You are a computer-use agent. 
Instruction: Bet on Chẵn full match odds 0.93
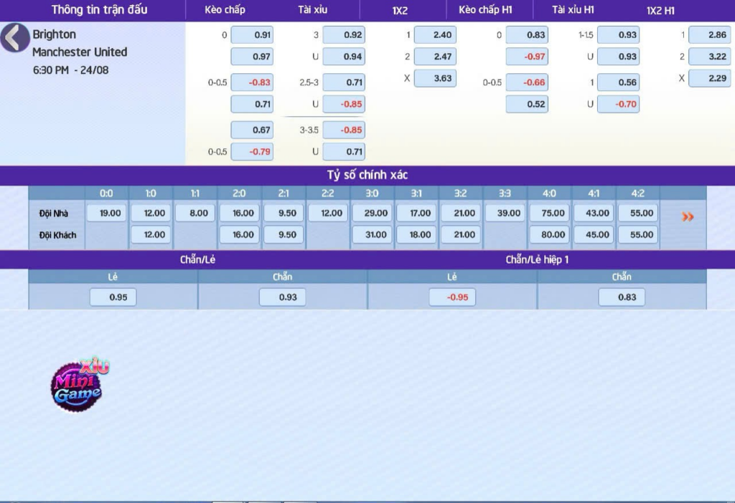point(282,297)
